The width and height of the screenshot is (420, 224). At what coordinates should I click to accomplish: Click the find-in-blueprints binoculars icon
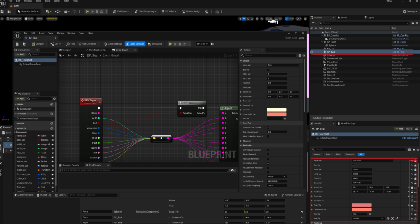coord(233,170)
